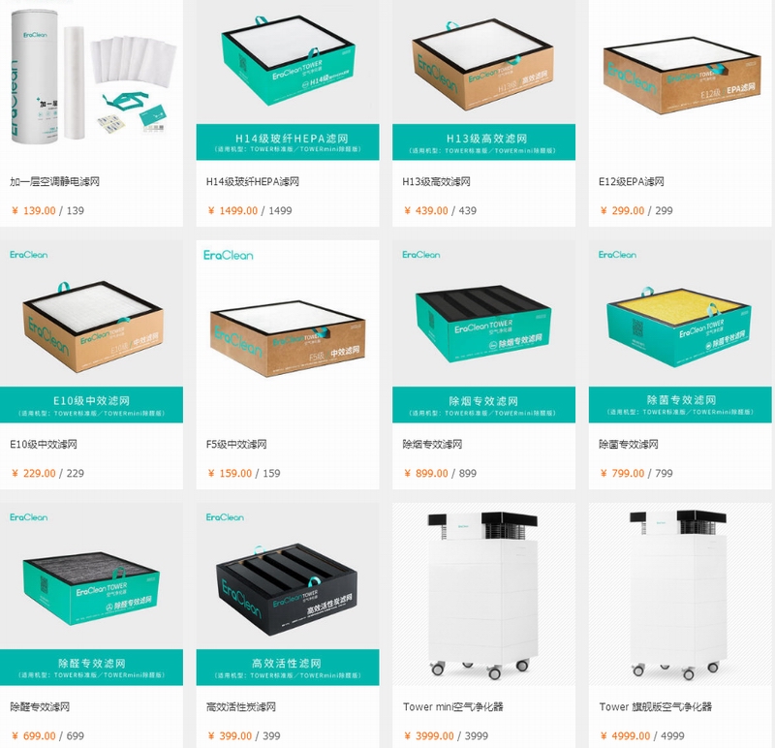Click the F5级中效滤网 filter image

click(288, 331)
